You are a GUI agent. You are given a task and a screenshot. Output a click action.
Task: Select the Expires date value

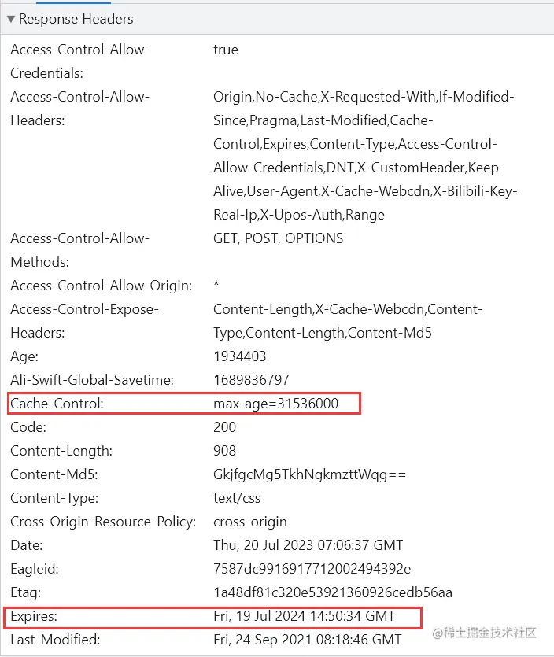coord(304,616)
